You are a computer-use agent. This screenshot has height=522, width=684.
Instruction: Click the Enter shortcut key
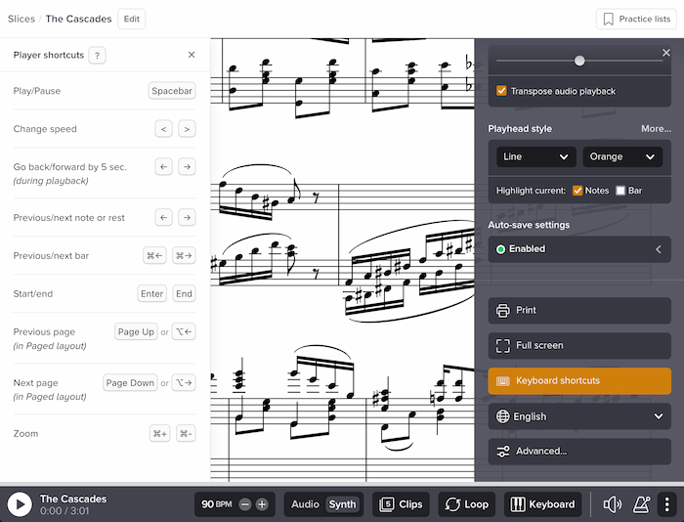click(151, 293)
